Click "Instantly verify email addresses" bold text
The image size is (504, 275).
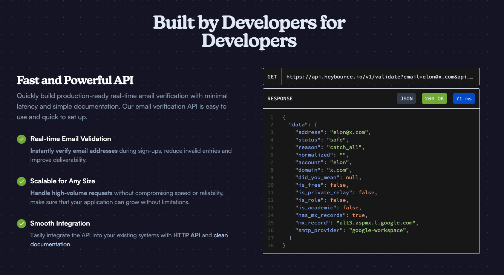(74, 151)
